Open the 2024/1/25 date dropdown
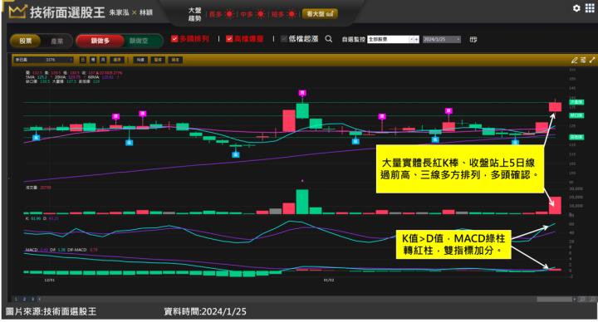598x322 pixels. (442, 39)
